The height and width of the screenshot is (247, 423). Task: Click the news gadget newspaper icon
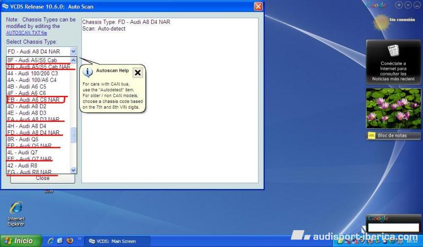(393, 50)
